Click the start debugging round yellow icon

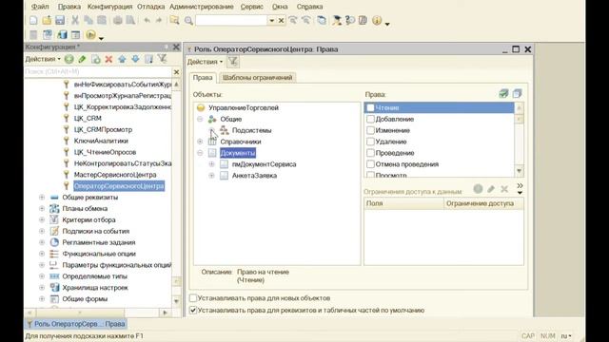pyautogui.click(x=91, y=35)
